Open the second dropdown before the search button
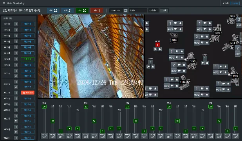This screenshot has height=141, width=242. click(x=154, y=11)
